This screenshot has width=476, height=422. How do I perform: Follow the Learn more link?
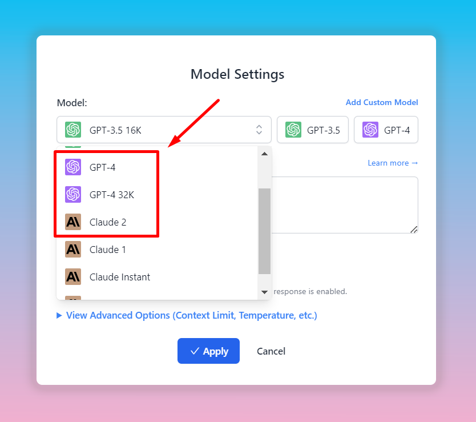point(393,163)
